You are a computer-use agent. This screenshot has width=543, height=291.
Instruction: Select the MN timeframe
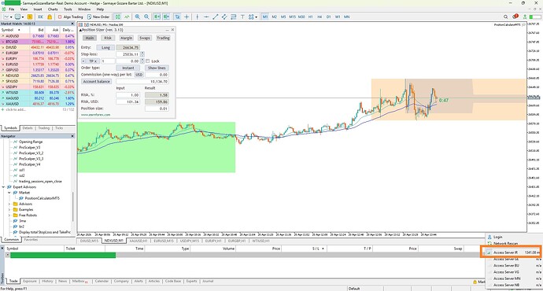point(346,17)
